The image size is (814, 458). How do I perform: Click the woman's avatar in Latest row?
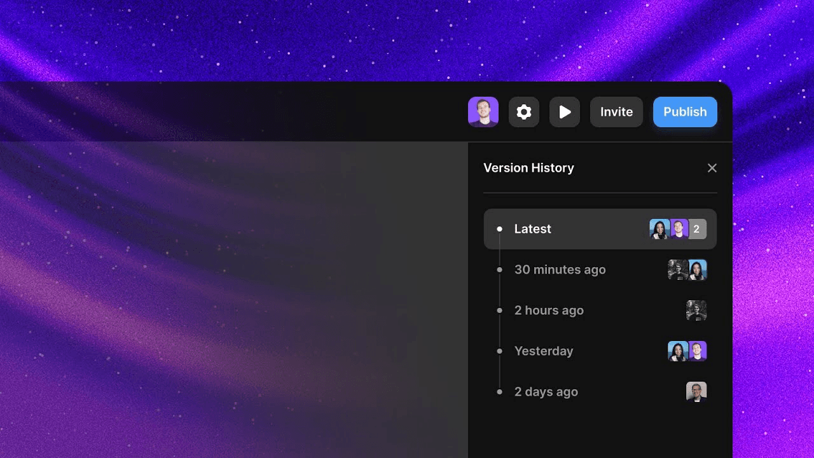click(x=659, y=229)
